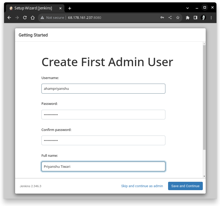Focus the Confirm password field

(103, 140)
